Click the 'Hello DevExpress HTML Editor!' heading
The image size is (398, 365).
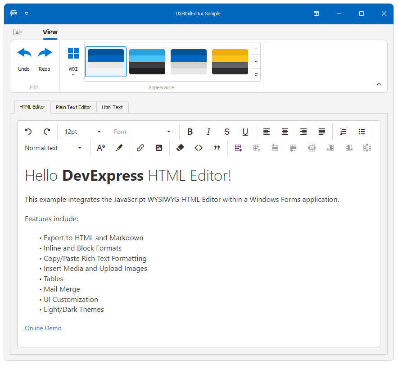(128, 175)
